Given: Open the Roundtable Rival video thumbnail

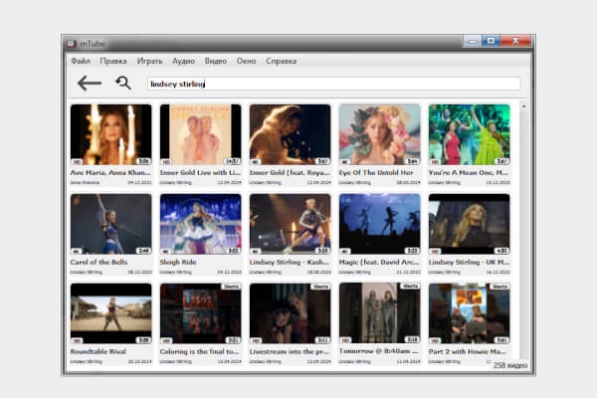Looking at the screenshot, I should pos(111,313).
